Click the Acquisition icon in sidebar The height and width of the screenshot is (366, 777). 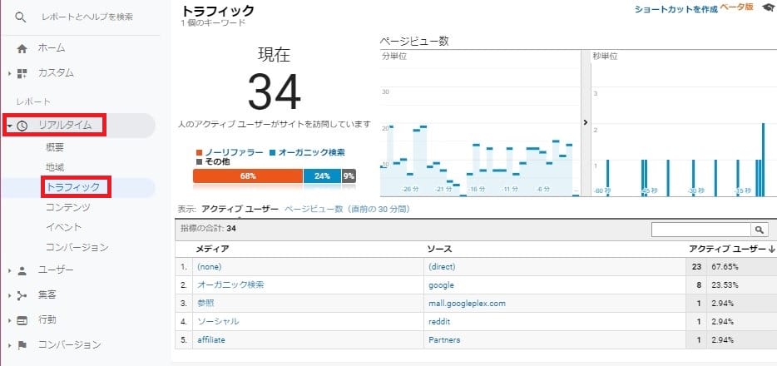22,295
